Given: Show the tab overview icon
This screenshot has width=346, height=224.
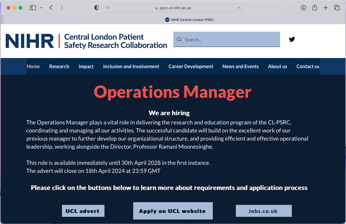Looking at the screenshot, I should pos(337,8).
